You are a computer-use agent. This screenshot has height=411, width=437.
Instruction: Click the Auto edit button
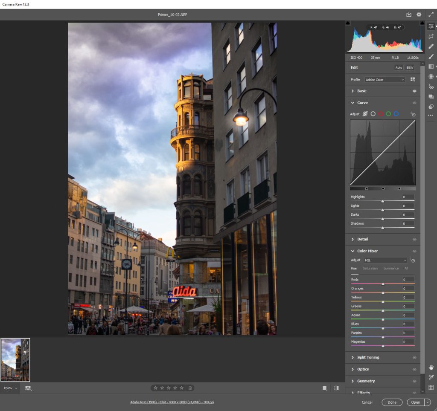(x=399, y=68)
